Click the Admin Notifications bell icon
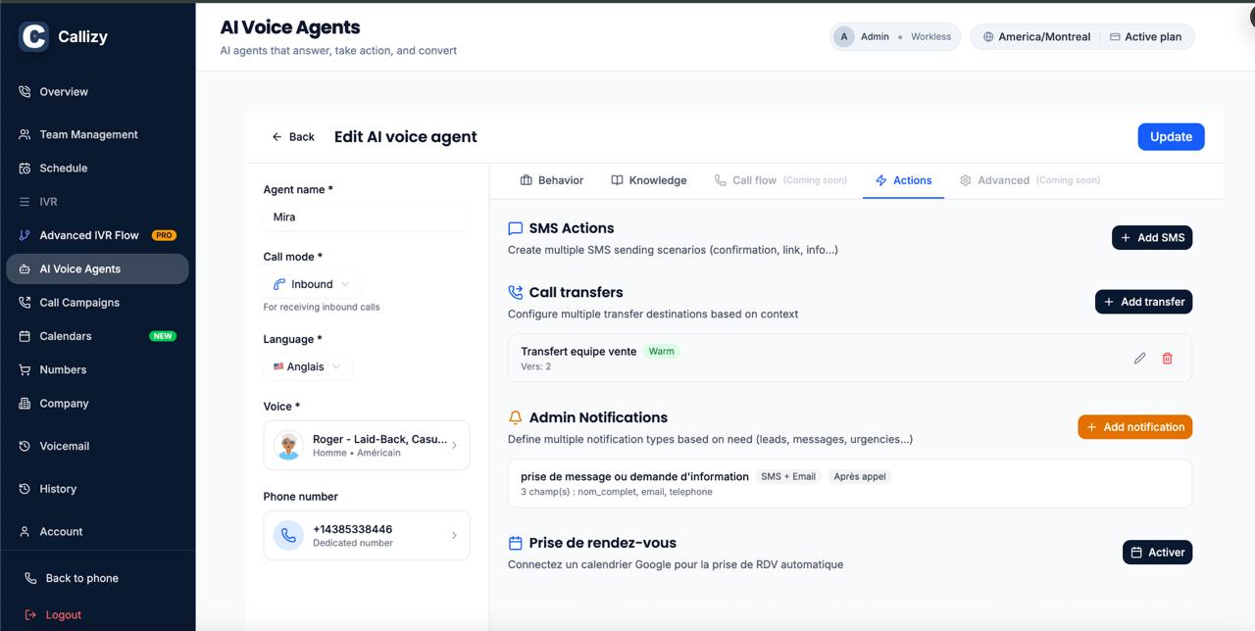The height and width of the screenshot is (631, 1255). pos(515,417)
